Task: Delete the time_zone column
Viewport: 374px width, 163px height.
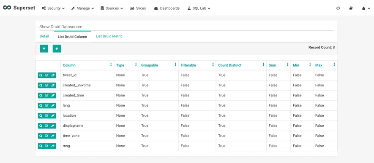Action: click(53, 136)
